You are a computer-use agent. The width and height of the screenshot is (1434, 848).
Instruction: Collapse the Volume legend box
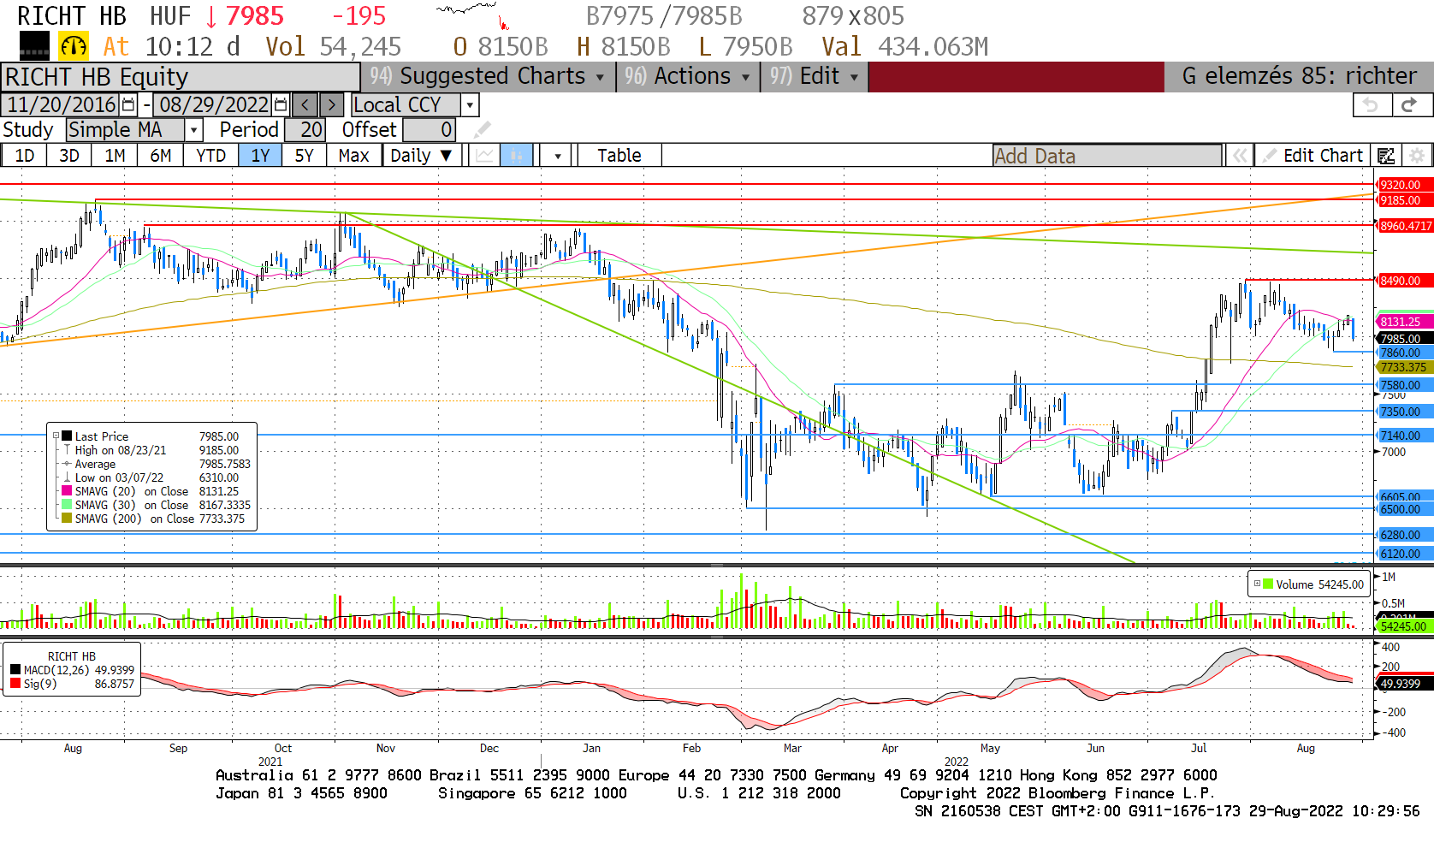tap(1257, 584)
